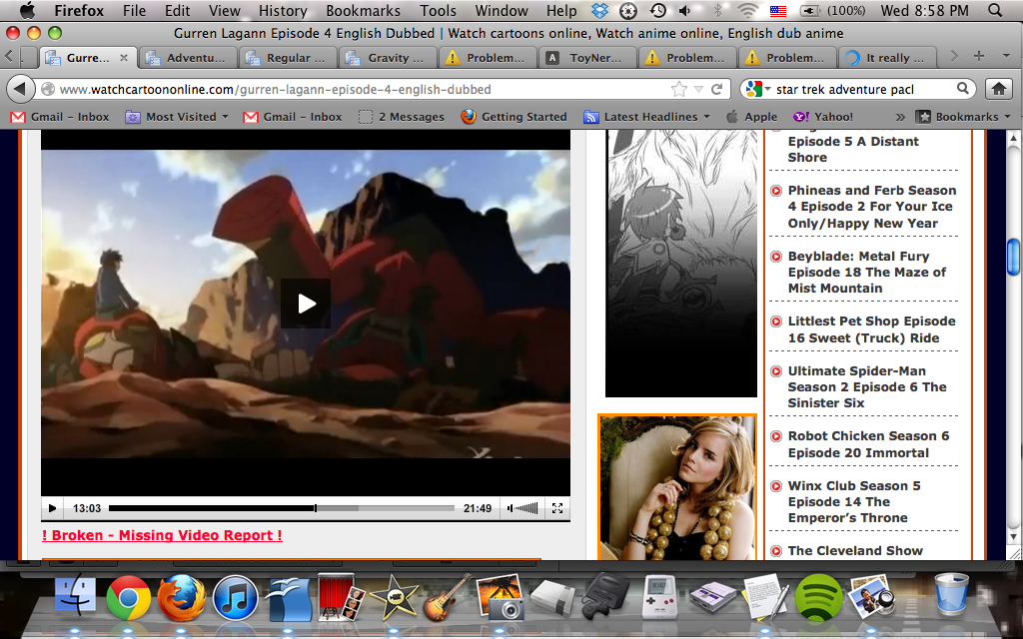
Task: Open Photo Booth from the Dock
Action: (341, 596)
